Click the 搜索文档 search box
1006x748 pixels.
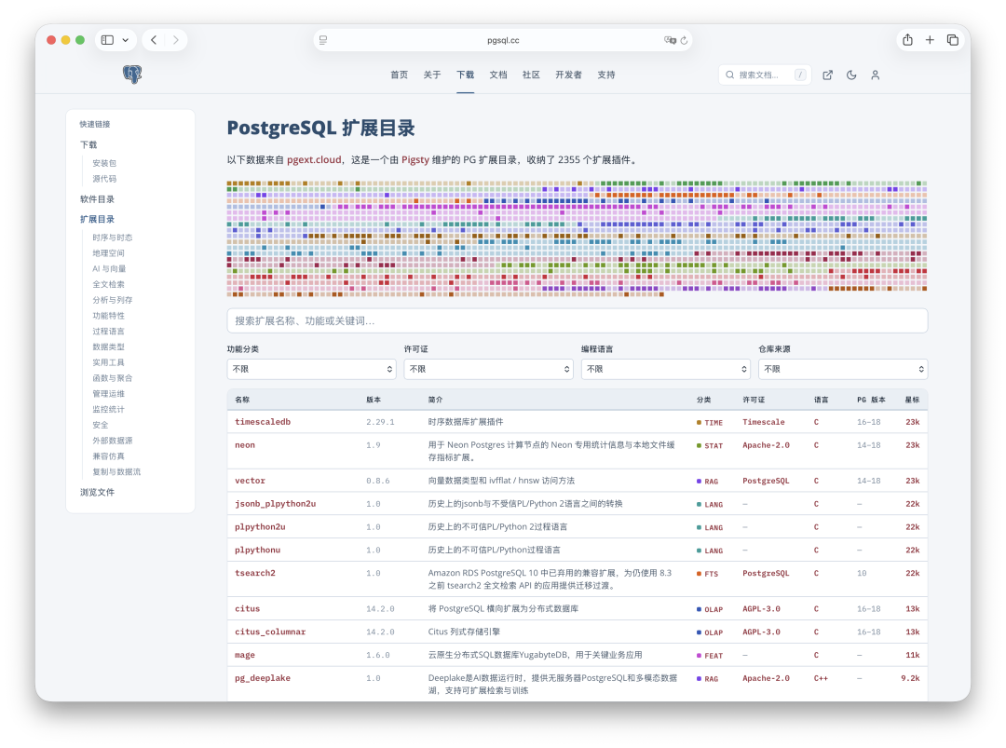point(765,75)
